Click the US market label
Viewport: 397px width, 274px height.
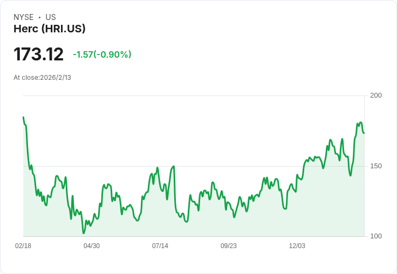point(51,17)
